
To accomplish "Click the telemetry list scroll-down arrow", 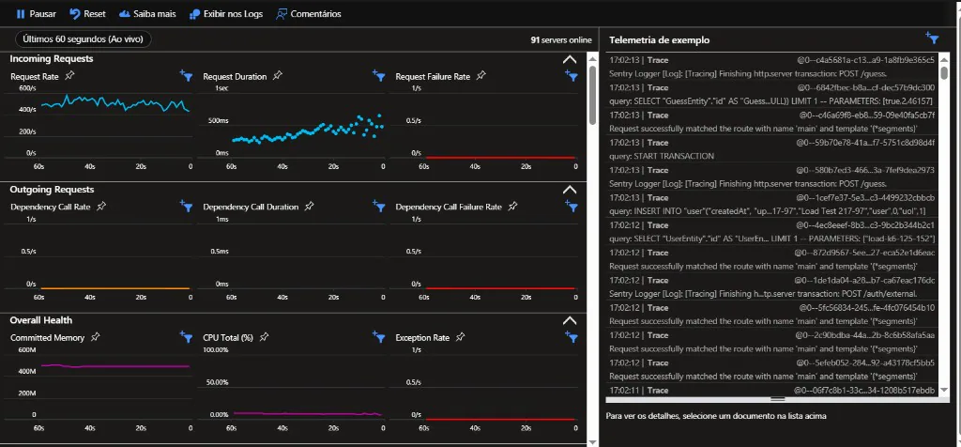I will coord(944,390).
